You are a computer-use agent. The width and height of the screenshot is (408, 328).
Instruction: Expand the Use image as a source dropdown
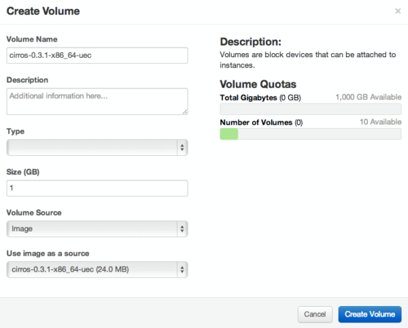97,269
